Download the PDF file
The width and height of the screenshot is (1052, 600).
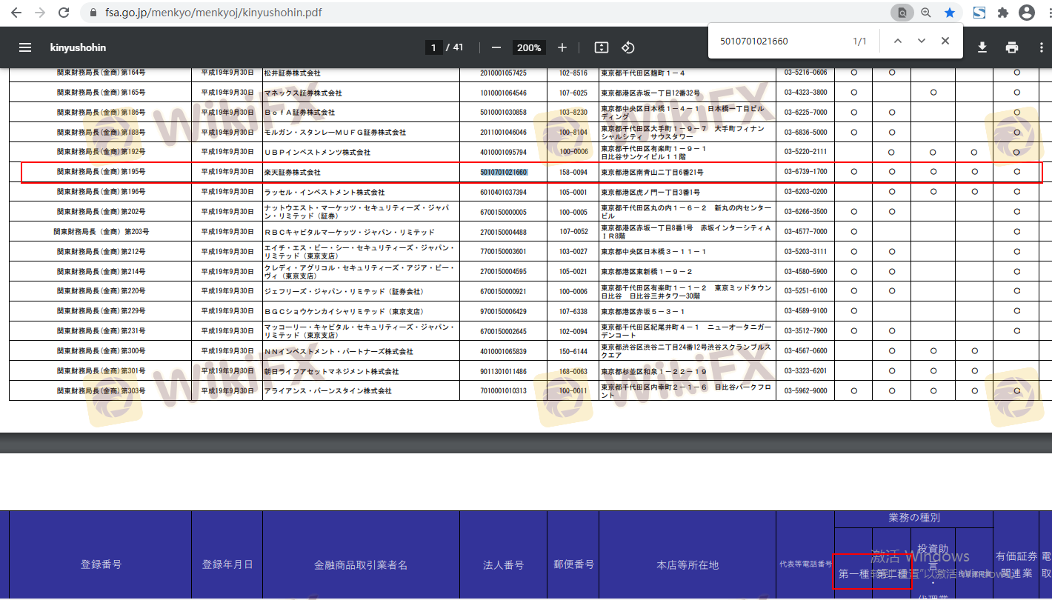(x=982, y=47)
